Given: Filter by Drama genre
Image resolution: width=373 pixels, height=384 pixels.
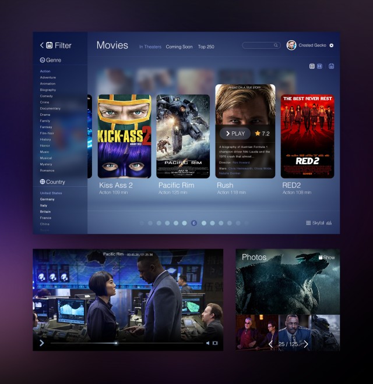Looking at the screenshot, I should click(x=45, y=115).
